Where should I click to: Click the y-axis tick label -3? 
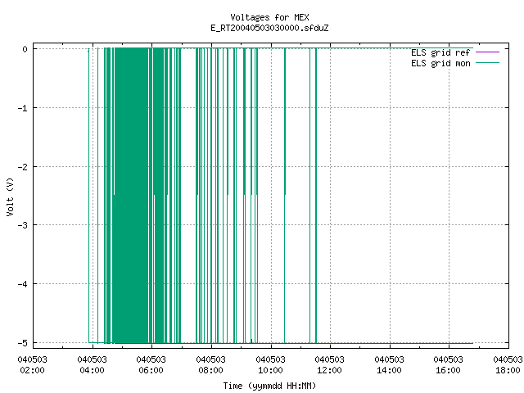[23, 225]
